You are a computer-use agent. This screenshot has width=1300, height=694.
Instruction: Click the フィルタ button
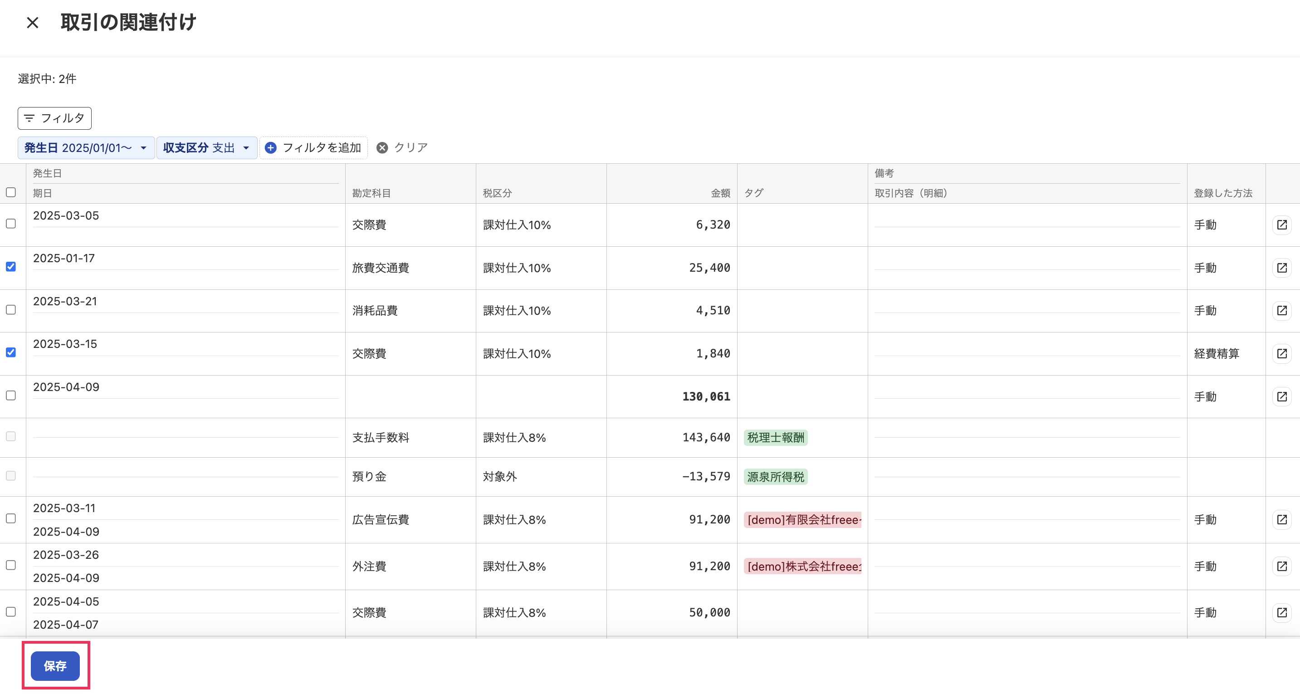click(54, 118)
